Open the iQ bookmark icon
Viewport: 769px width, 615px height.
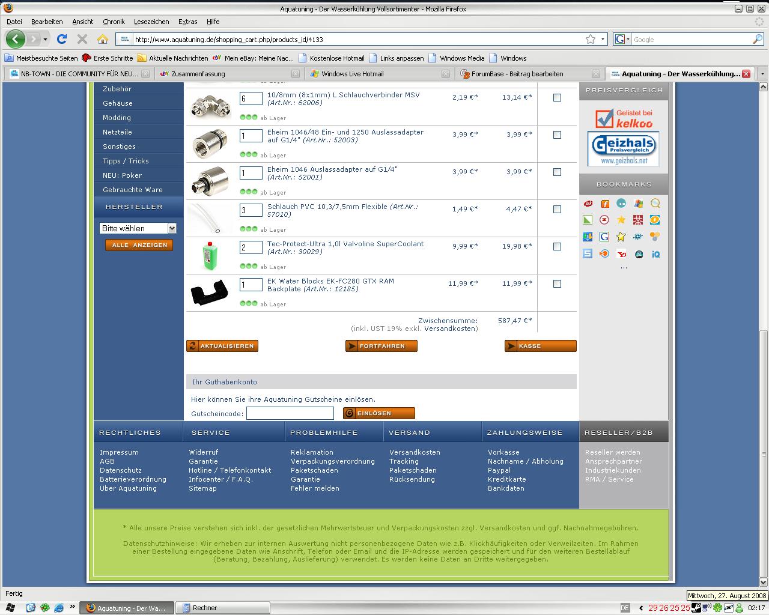tap(655, 253)
